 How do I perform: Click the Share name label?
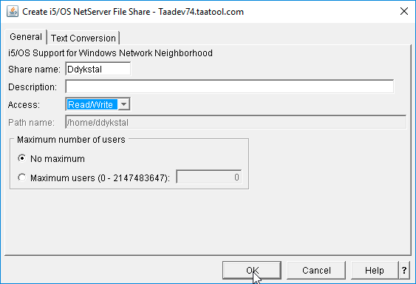tap(34, 69)
